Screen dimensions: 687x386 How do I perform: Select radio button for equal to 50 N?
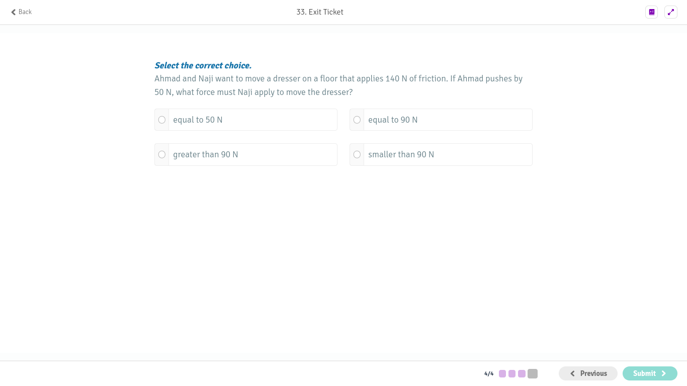tap(162, 120)
